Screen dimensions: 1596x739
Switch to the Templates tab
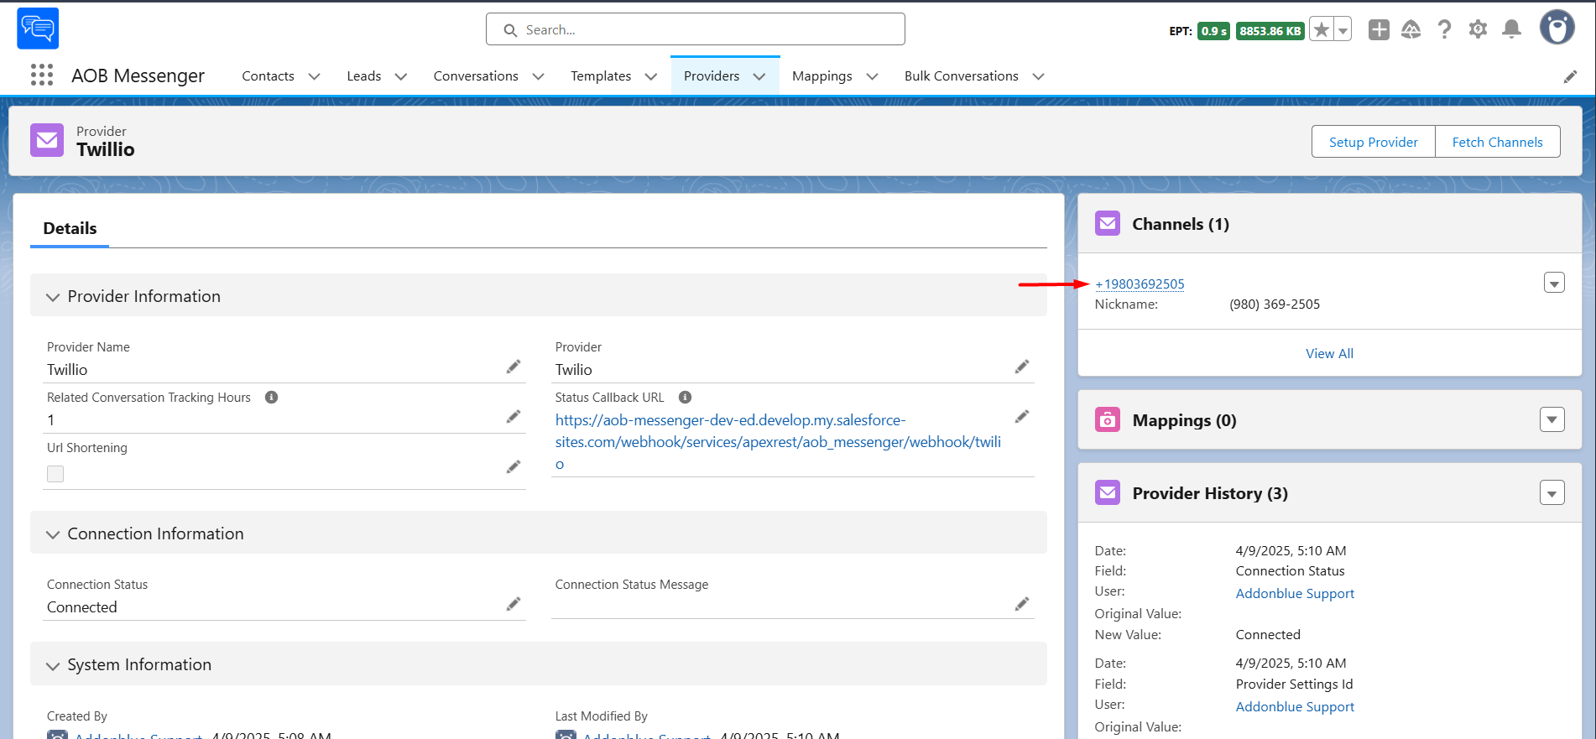pos(601,76)
